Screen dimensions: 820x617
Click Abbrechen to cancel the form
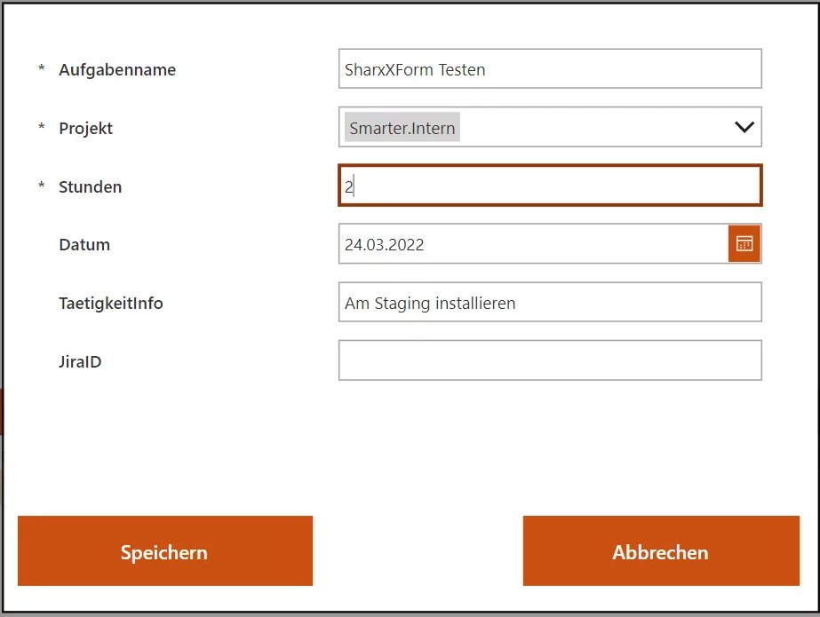[660, 551]
